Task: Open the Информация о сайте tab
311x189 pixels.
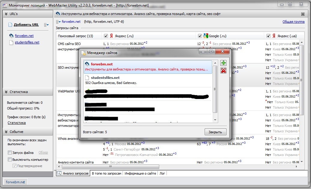Action: tap(140, 173)
